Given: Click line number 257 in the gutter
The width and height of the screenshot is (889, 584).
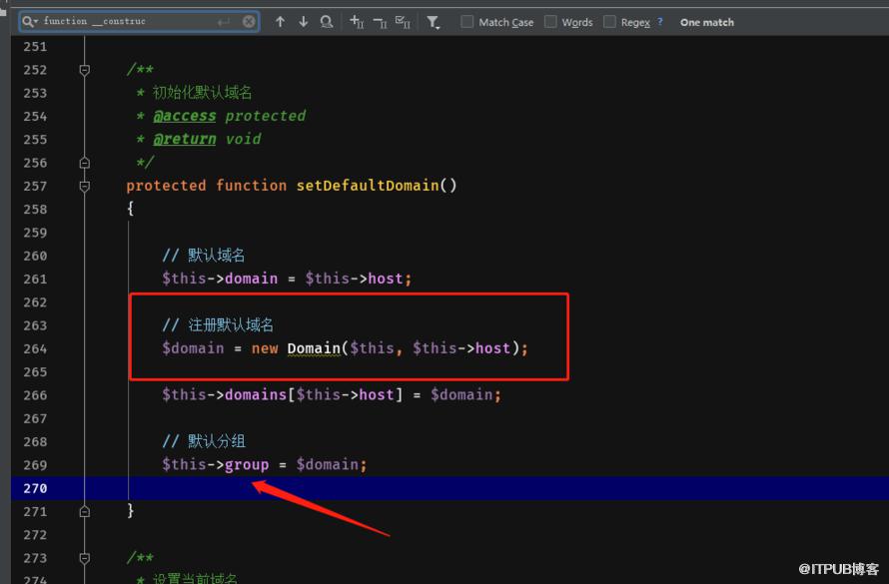Looking at the screenshot, I should [35, 187].
